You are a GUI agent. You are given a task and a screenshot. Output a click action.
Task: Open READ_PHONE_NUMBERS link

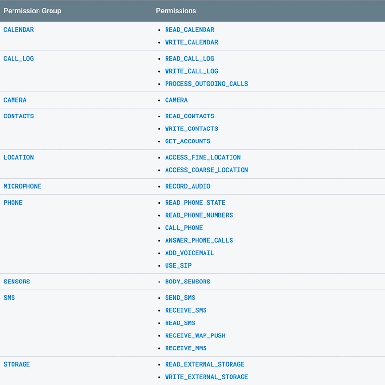[199, 215]
